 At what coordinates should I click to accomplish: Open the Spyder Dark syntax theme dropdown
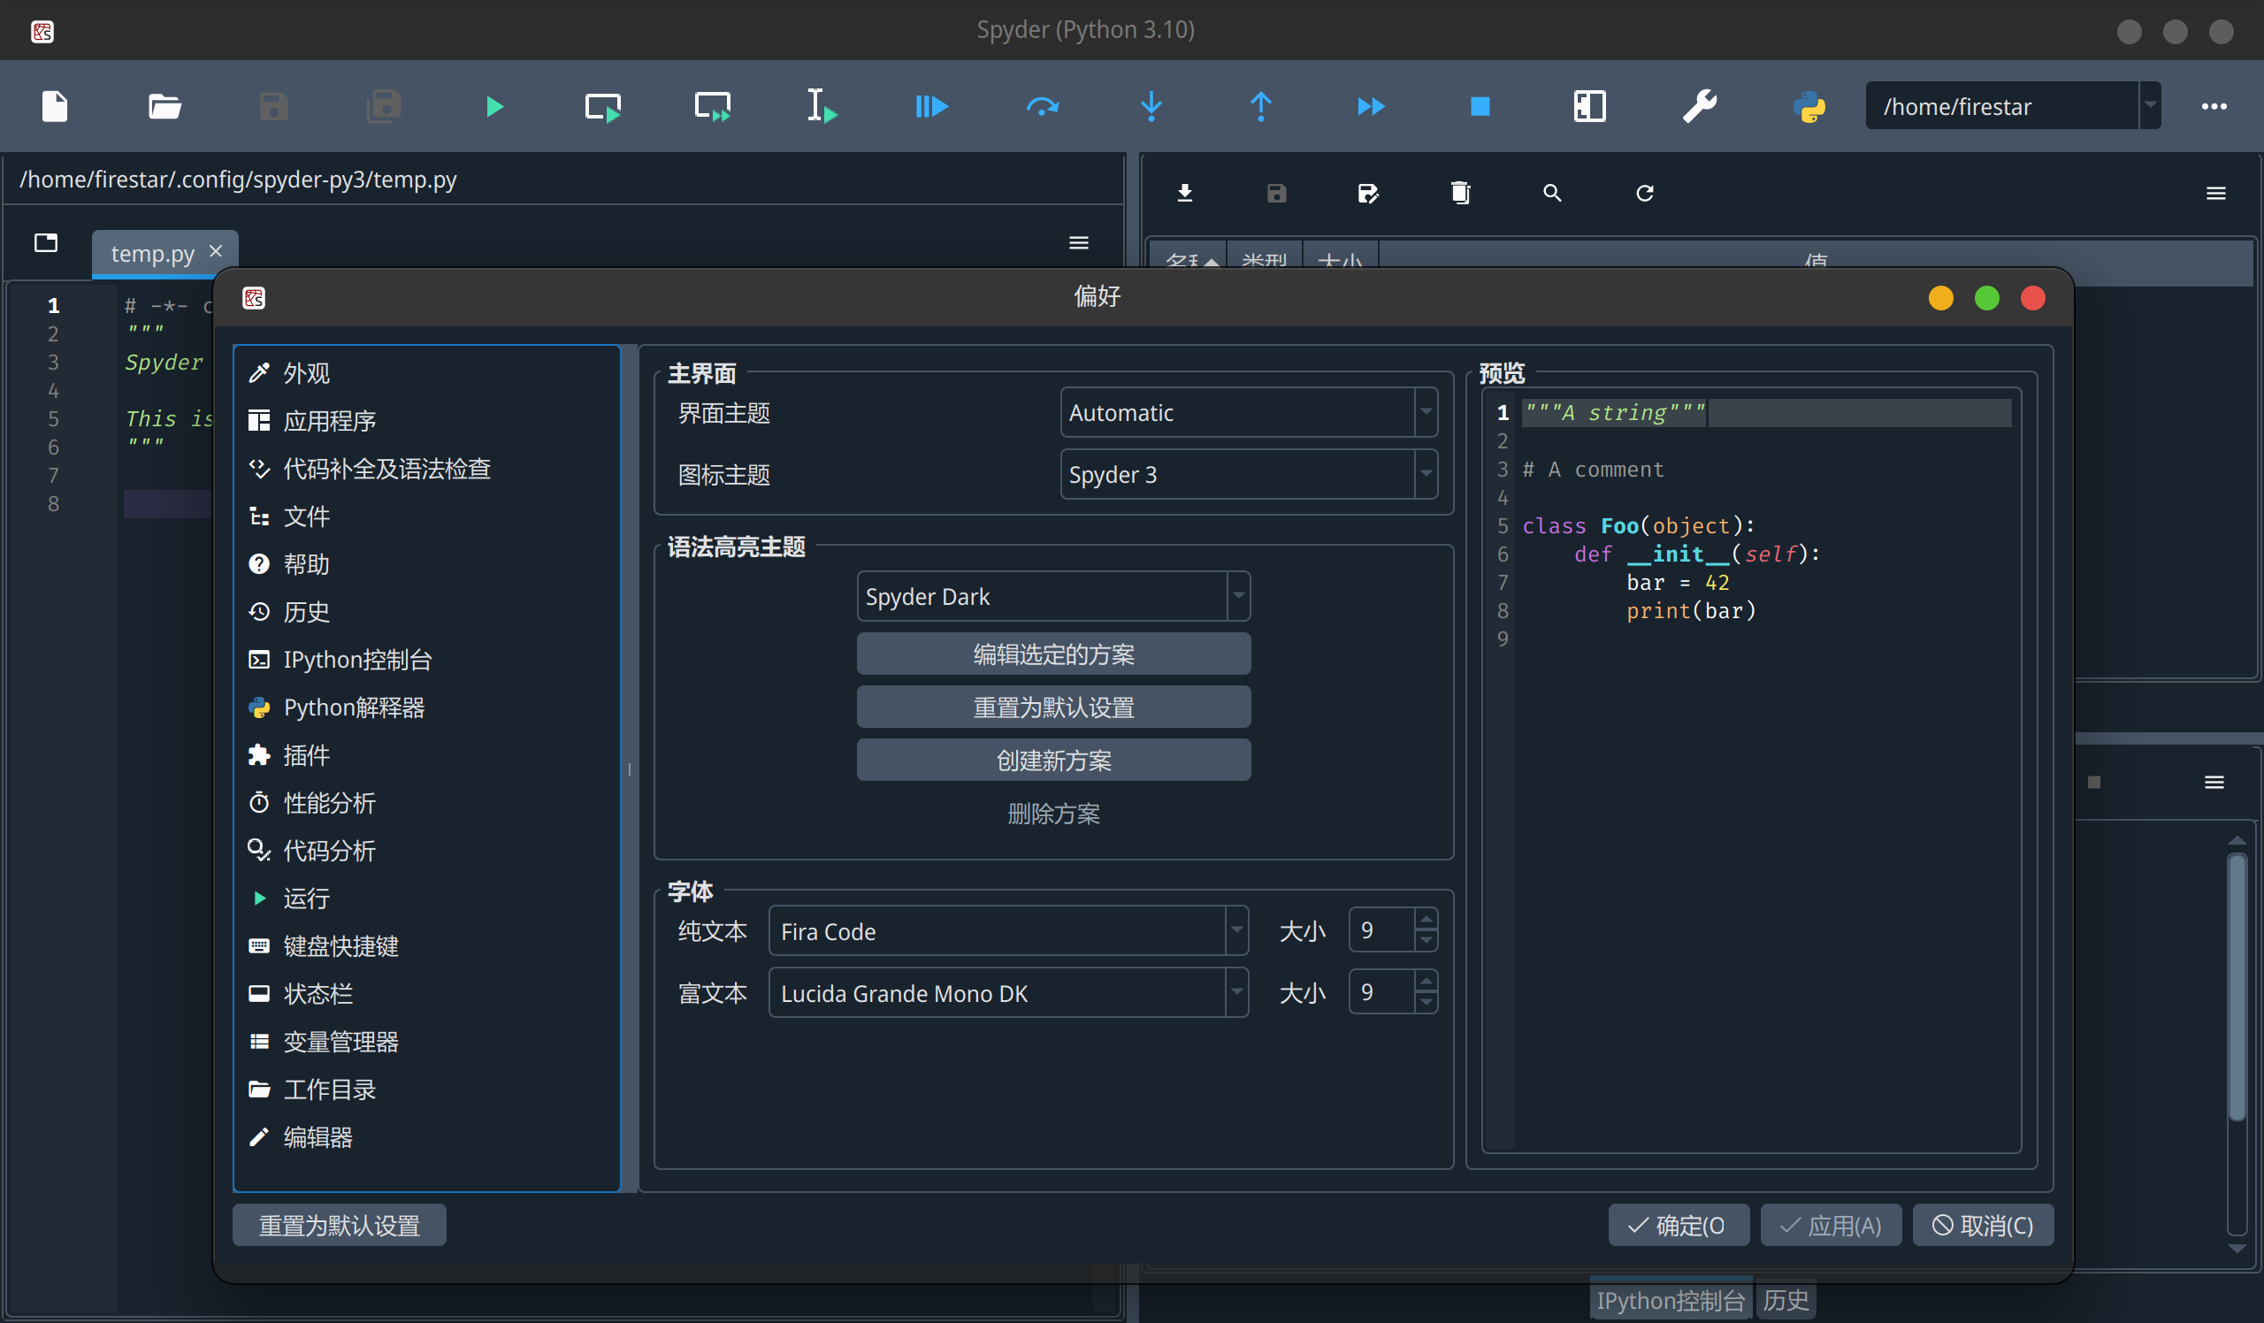pos(1053,596)
